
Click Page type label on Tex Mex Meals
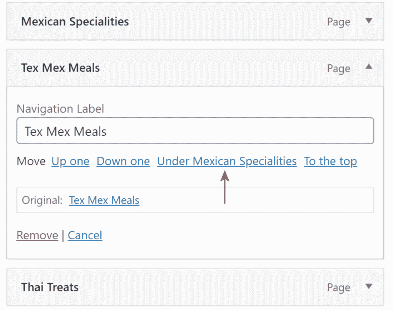click(338, 68)
